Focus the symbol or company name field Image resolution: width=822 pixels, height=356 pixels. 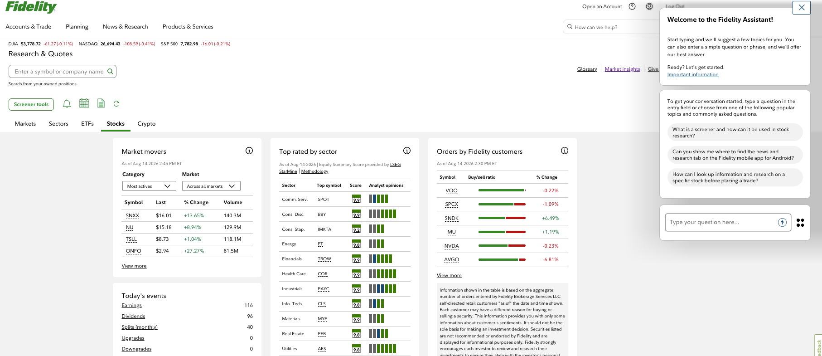pyautogui.click(x=63, y=71)
